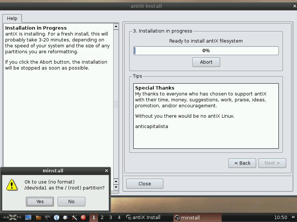
Task: Click the white round icon in taskbar
Action: pyautogui.click(x=66, y=218)
